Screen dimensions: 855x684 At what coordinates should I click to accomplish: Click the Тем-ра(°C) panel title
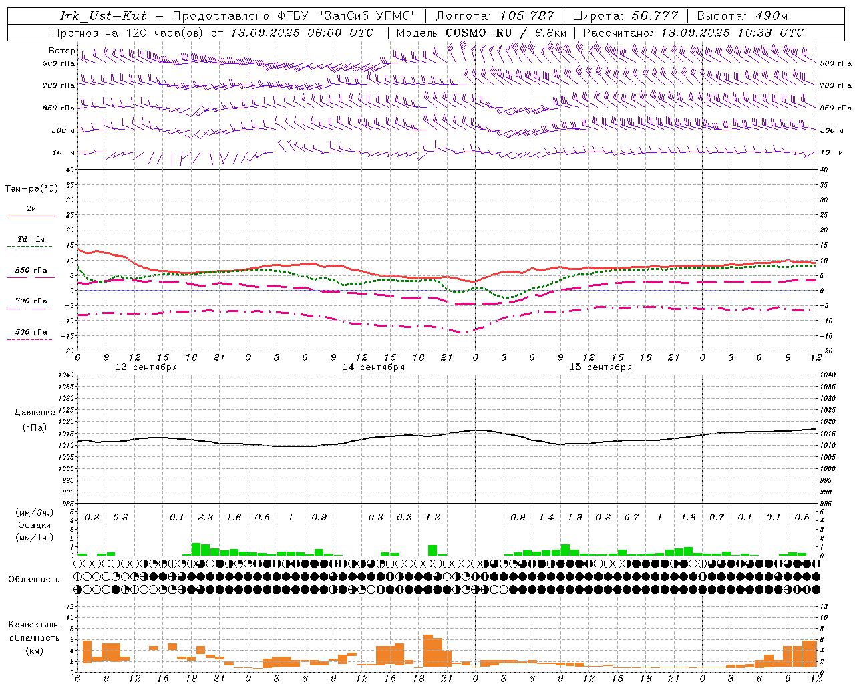click(31, 189)
